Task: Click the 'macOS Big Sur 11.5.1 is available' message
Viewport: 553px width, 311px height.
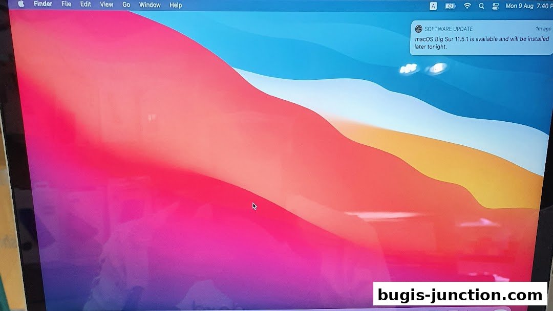Action: click(482, 42)
